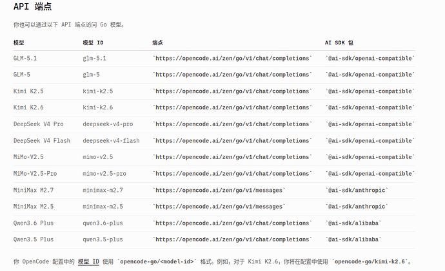Viewport: 445px width, 271px height.
Task: Click the 'MiniMax M2.7' model name cell
Action: pos(34,191)
